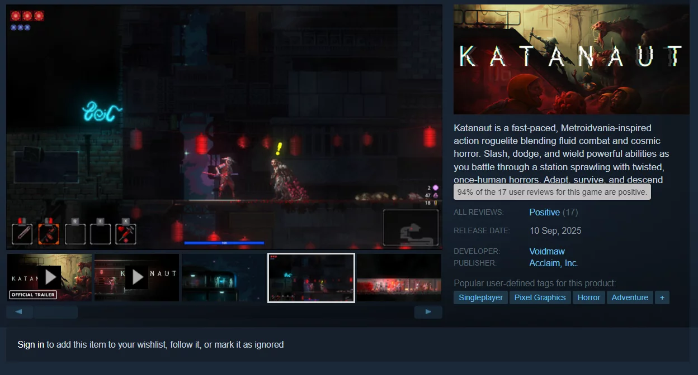Open the Pixel Graphics tag
This screenshot has height=375, width=698.
coord(540,297)
